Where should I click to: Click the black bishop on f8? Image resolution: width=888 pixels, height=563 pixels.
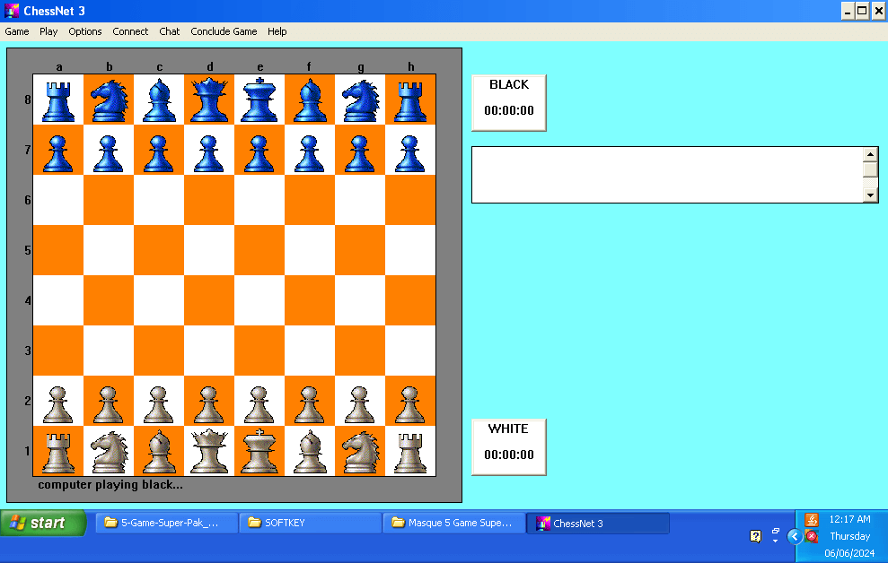pos(310,100)
